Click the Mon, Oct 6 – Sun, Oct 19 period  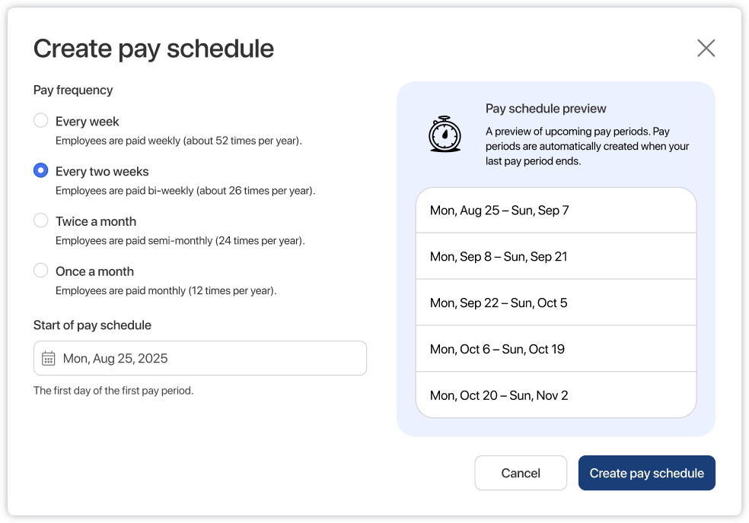(x=556, y=349)
